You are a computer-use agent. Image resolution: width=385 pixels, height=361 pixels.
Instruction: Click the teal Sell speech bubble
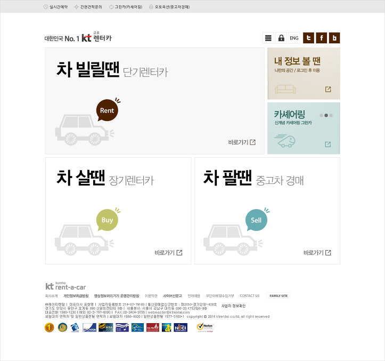coord(256,220)
